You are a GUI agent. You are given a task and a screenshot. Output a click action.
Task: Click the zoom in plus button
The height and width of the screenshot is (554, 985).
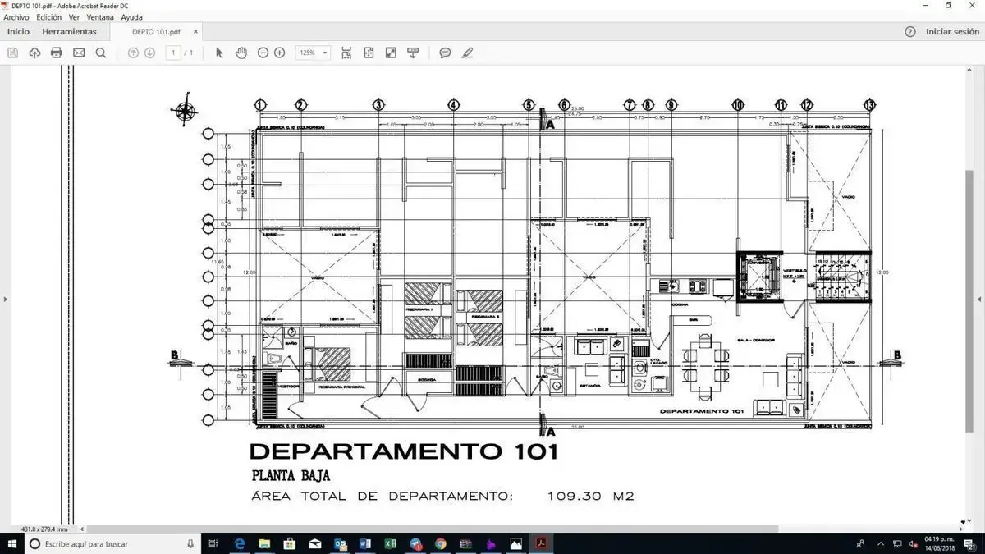280,53
